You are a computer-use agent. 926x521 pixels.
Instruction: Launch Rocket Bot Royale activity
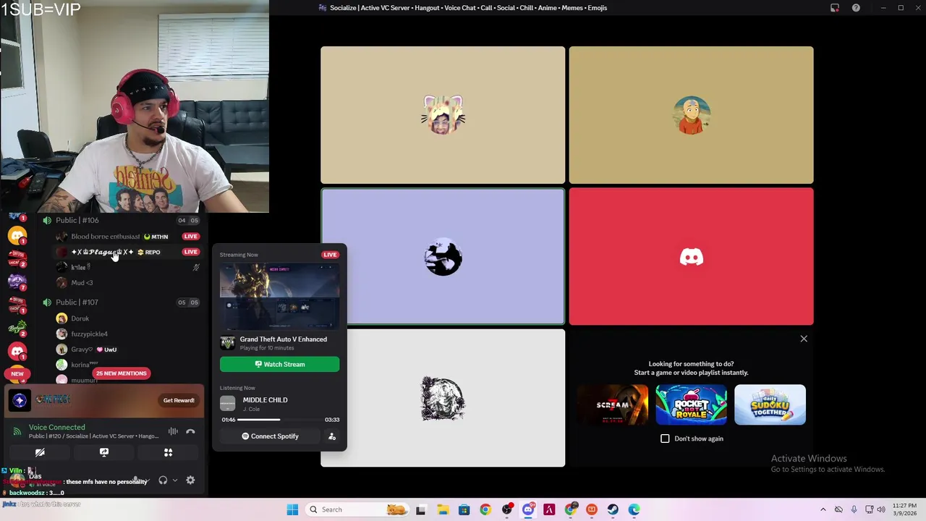(x=691, y=404)
